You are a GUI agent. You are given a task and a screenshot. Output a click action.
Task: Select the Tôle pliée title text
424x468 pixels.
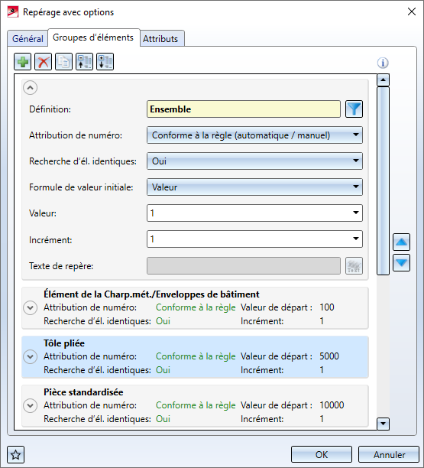[x=64, y=343]
